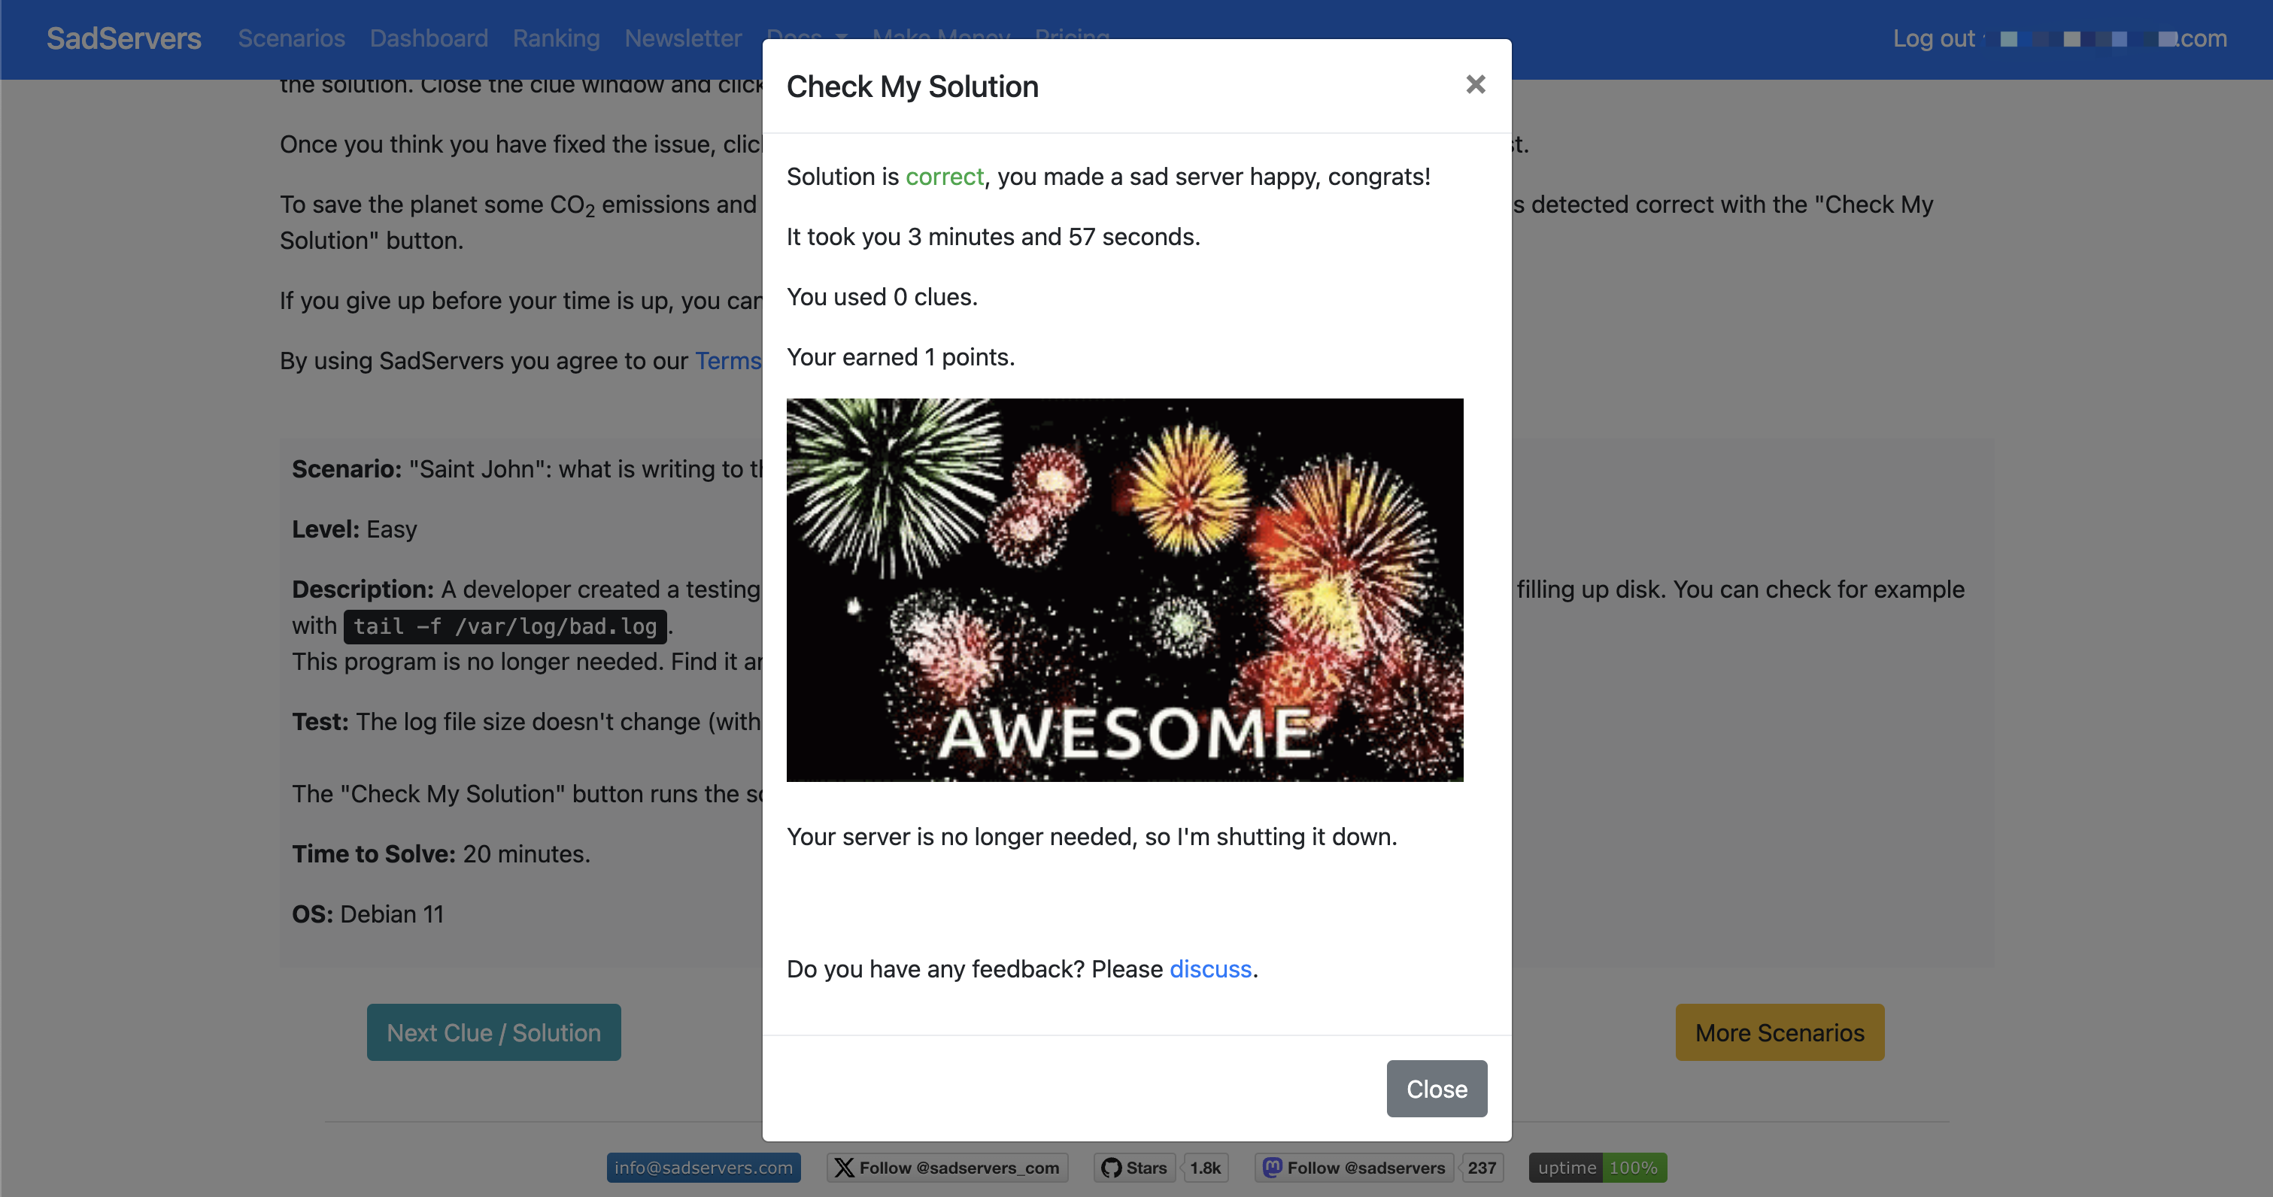Click the "OS: Debian 11" line
The image size is (2273, 1197).
(x=368, y=914)
